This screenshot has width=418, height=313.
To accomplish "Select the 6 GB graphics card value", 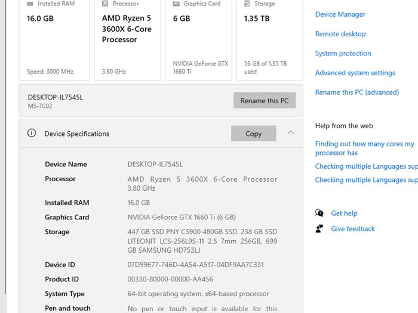I will [182, 18].
